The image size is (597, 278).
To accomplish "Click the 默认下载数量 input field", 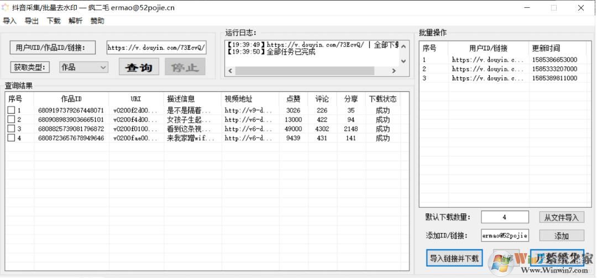I will coord(504,218).
